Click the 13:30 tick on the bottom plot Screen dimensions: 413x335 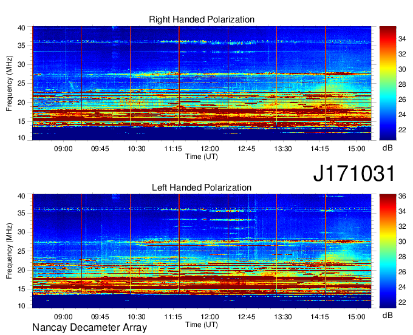[x=283, y=317]
